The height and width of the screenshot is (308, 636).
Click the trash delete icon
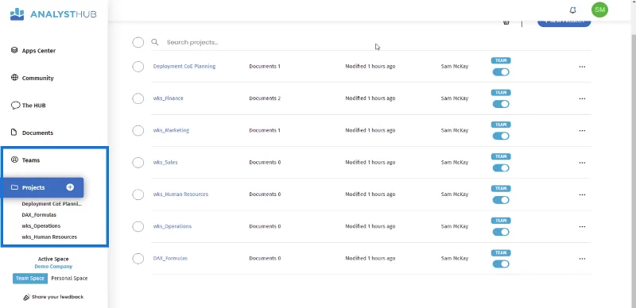pyautogui.click(x=506, y=22)
